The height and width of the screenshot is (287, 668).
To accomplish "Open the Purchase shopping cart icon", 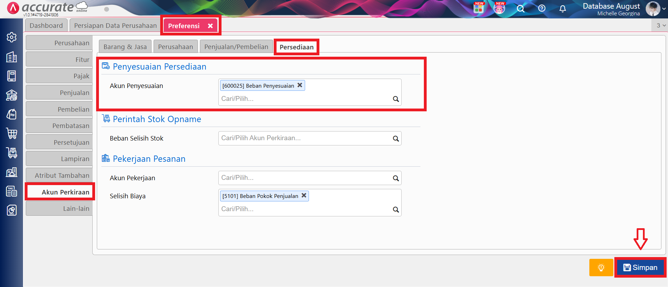I will 11,133.
